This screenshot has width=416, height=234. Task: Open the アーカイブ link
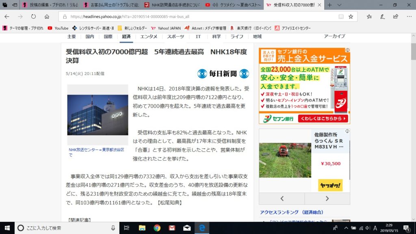[x=334, y=36]
